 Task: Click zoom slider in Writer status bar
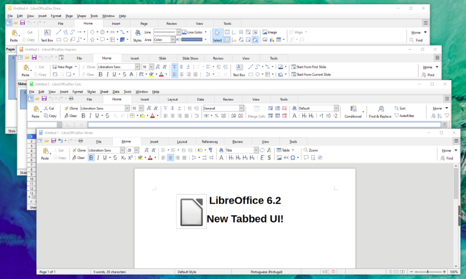coord(428,272)
